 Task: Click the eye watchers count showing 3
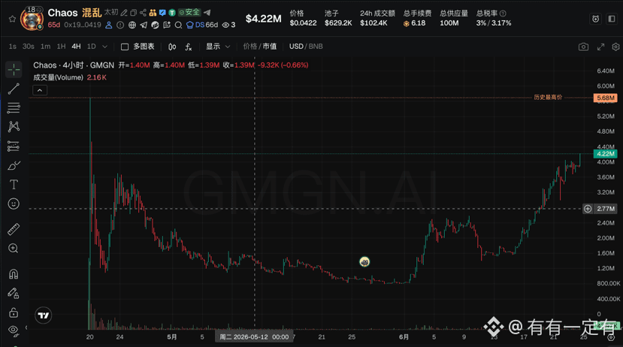[228, 25]
